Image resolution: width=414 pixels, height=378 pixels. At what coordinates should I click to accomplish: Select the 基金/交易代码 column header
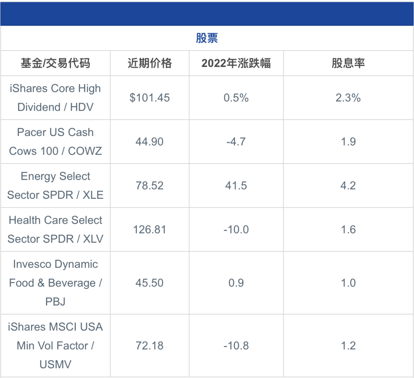click(56, 63)
